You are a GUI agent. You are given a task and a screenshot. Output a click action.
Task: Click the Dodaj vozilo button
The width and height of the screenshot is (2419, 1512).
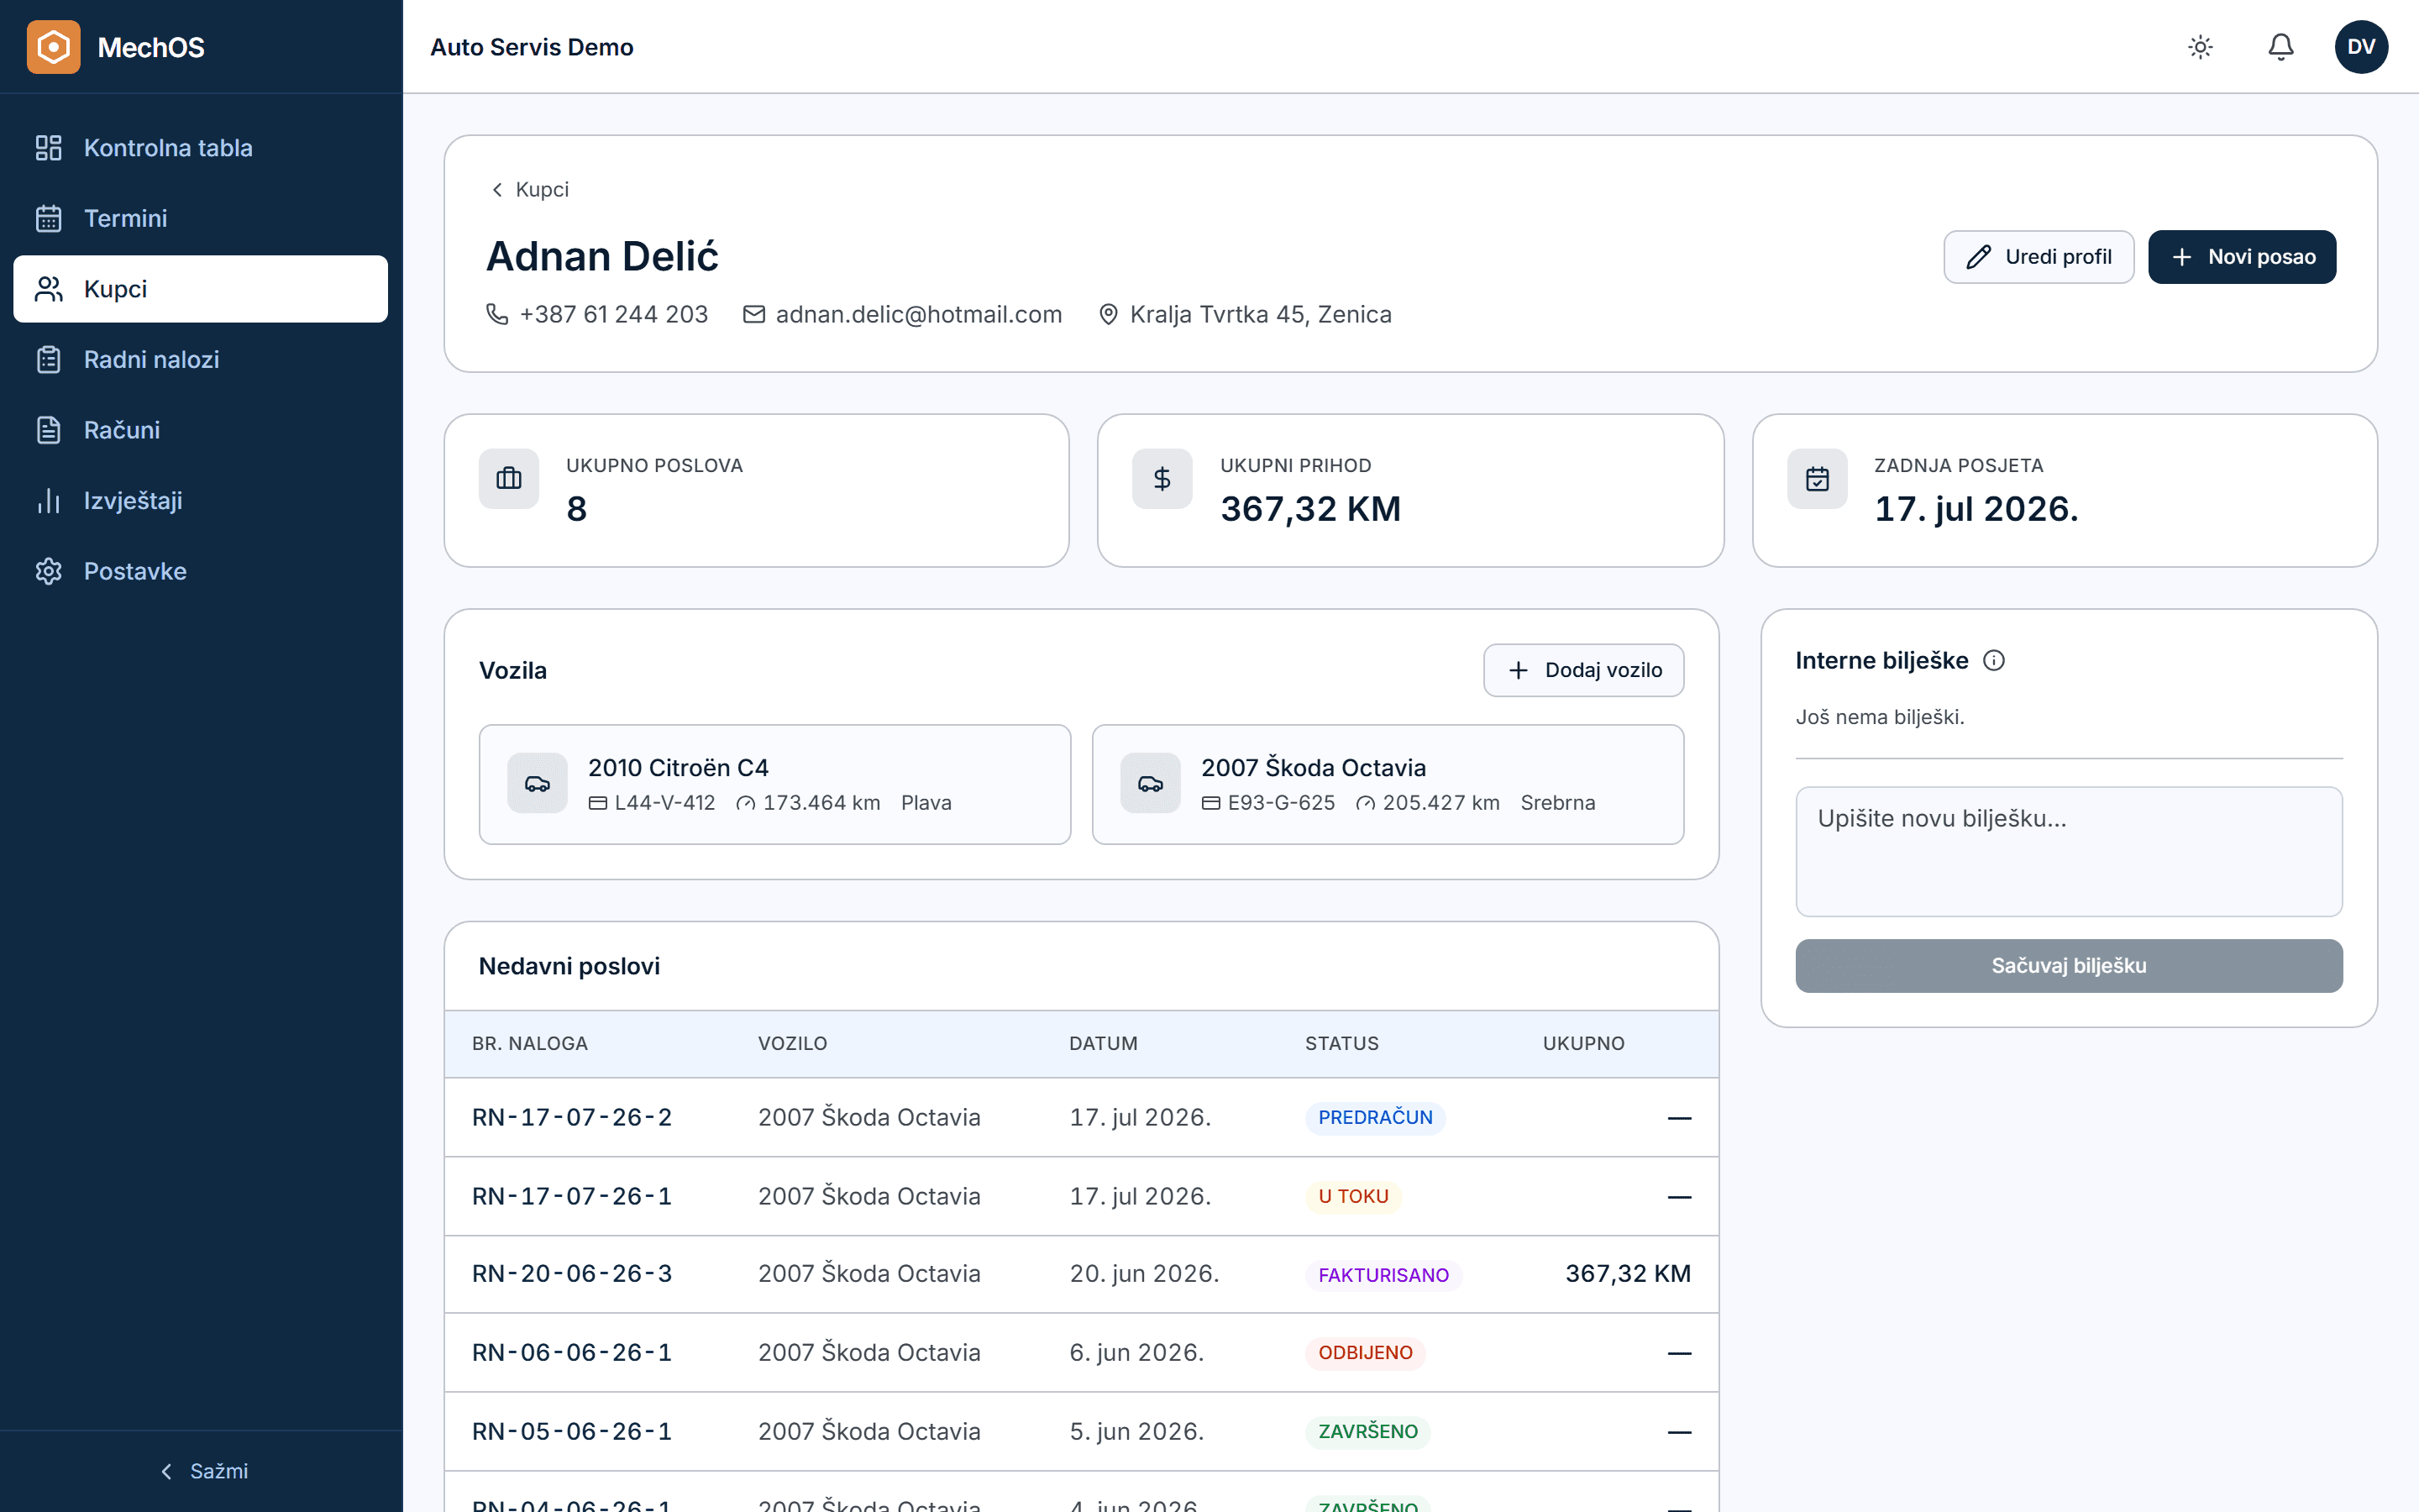1583,670
